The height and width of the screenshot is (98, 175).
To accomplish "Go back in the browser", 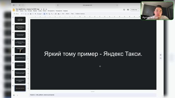I will tap(20, 5).
